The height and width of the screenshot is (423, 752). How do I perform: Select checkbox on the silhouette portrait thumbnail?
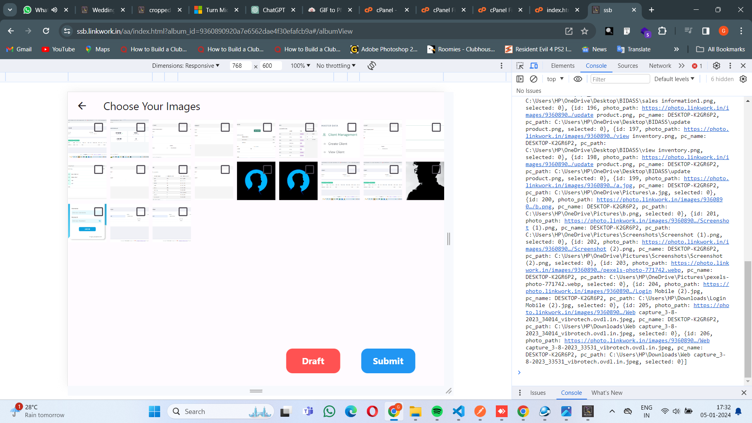pyautogui.click(x=436, y=170)
